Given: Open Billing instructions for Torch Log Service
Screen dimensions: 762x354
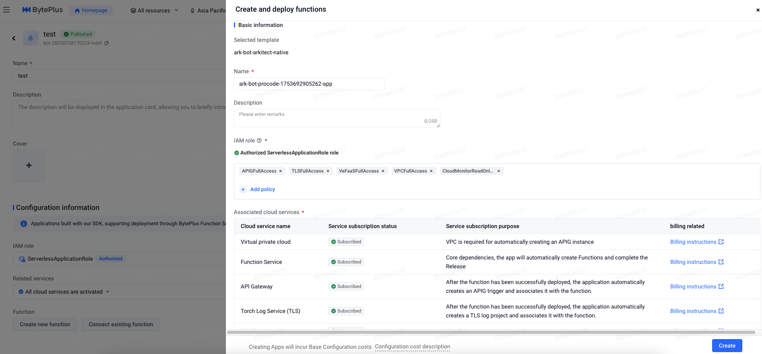Looking at the screenshot, I should [693, 311].
